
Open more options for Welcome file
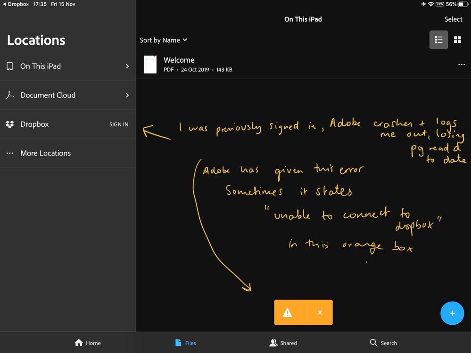pyautogui.click(x=461, y=65)
